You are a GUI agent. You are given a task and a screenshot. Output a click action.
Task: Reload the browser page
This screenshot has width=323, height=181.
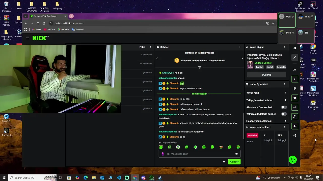click(x=38, y=23)
